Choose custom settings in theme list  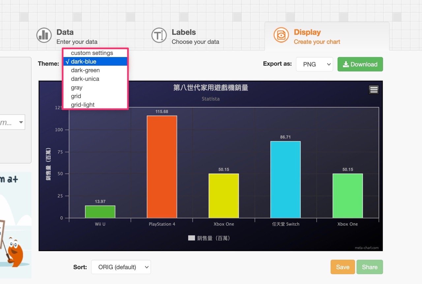(92, 53)
